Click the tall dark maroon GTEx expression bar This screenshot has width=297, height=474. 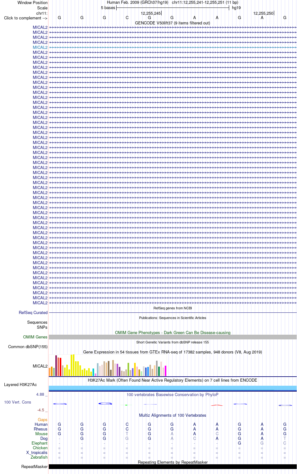click(56, 366)
